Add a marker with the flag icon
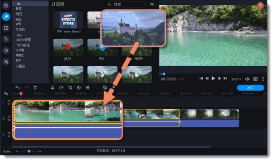 (x=114, y=88)
